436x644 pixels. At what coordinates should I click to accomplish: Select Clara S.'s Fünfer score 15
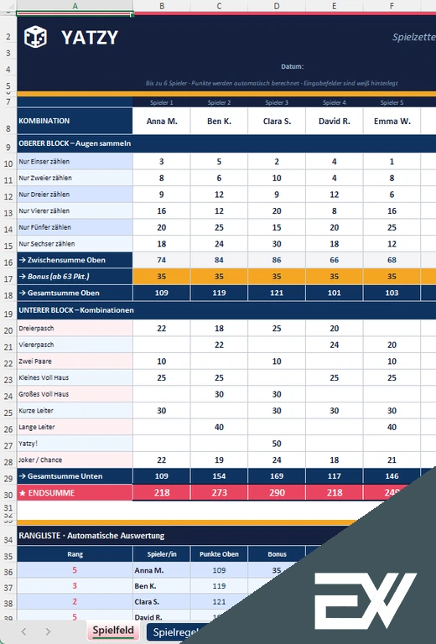pos(277,227)
